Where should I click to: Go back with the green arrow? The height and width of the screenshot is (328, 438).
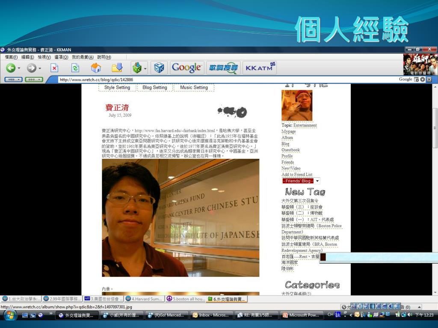tap(11, 68)
